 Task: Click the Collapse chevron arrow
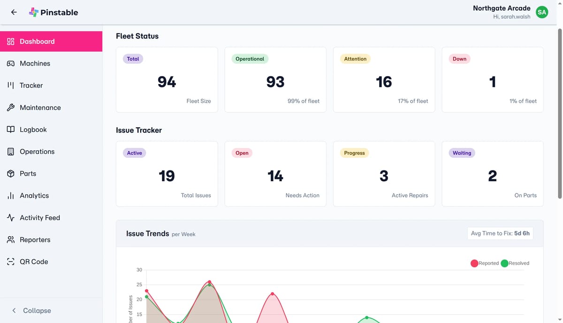coord(14,311)
